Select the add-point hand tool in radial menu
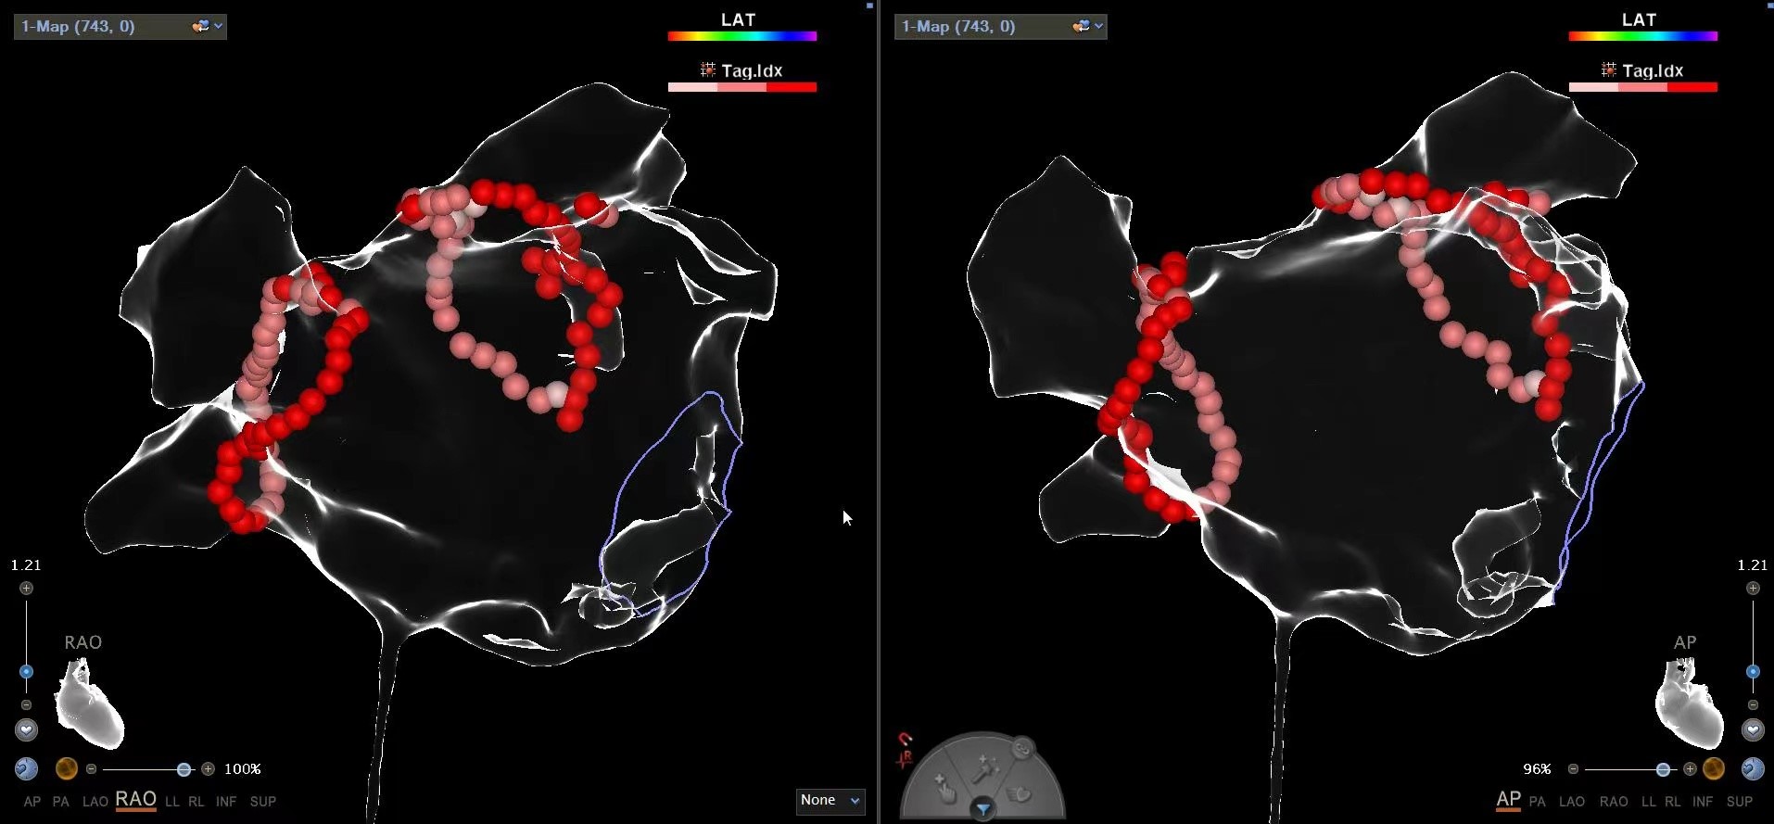The width and height of the screenshot is (1774, 824). (x=944, y=789)
